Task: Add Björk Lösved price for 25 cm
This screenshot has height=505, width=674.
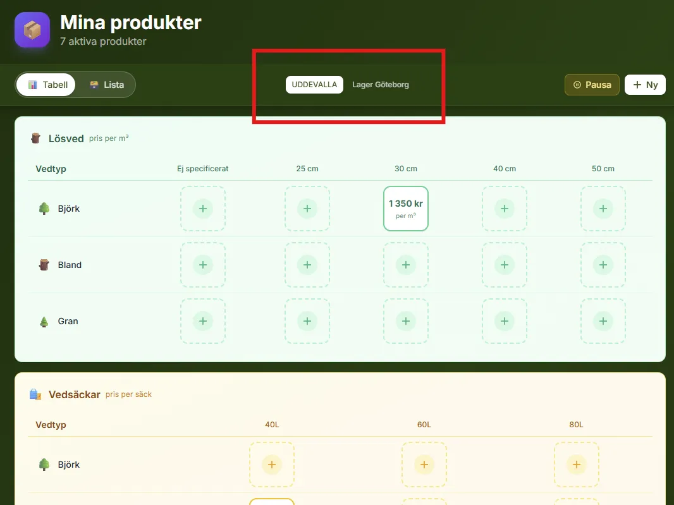Action: point(307,209)
